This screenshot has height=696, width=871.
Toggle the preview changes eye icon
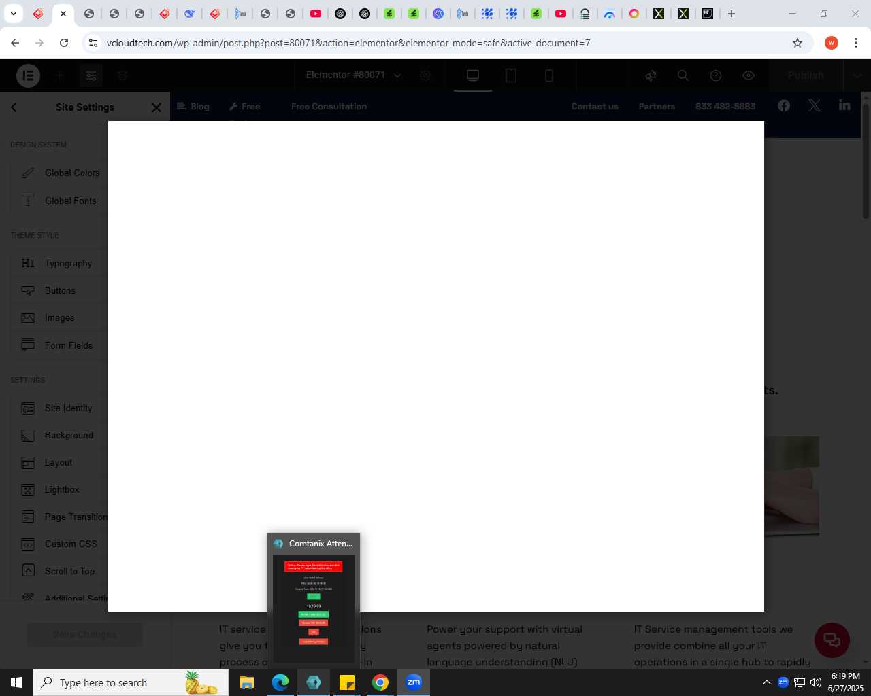749,75
